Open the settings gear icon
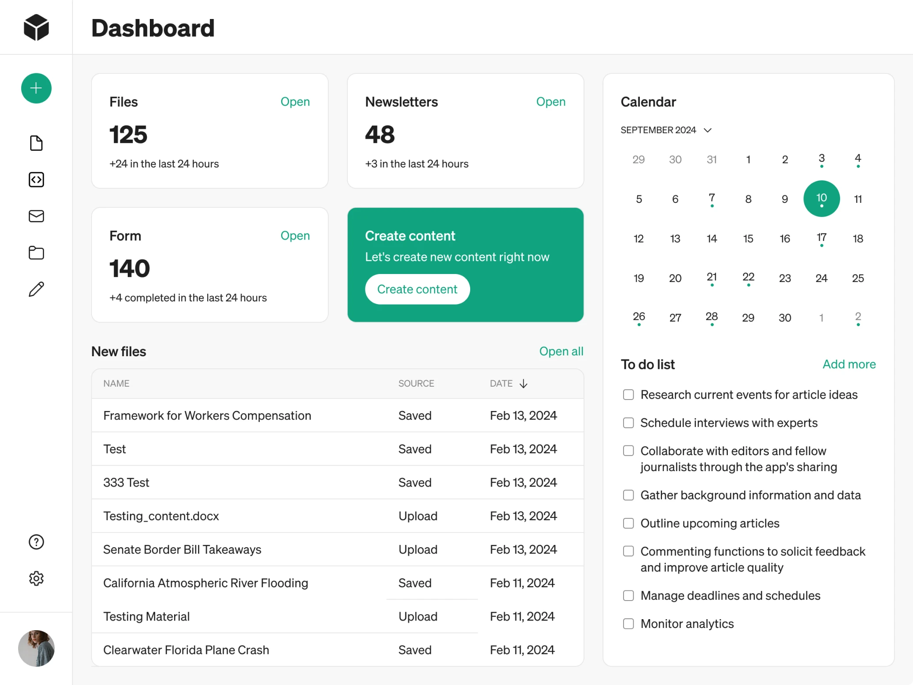 [36, 578]
